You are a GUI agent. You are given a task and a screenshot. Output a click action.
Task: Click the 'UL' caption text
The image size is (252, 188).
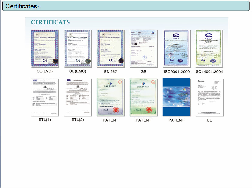pos(209,120)
